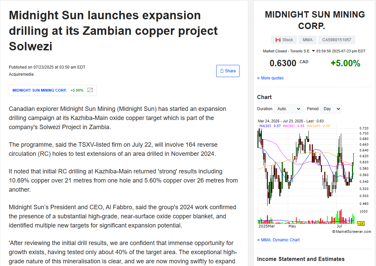Click the CA5980151057 ISIN tag
Viewport: 376px width, 266px height.
tap(336, 40)
